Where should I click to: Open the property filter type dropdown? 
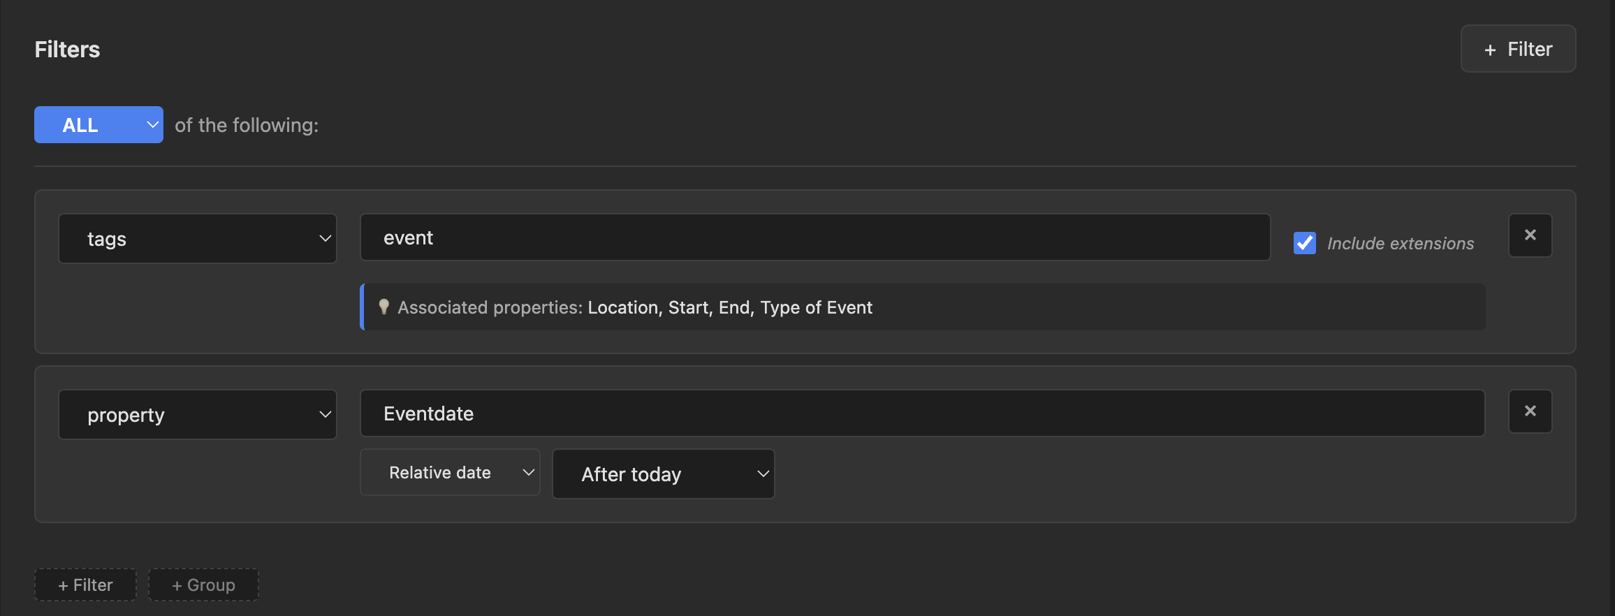pyautogui.click(x=198, y=415)
